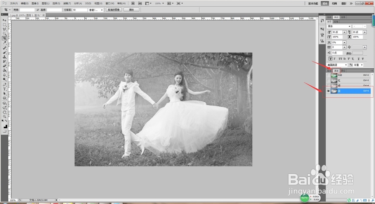The height and width of the screenshot is (204, 375).
Task: Open the text color swatch 颜色
Action: [x=357, y=53]
